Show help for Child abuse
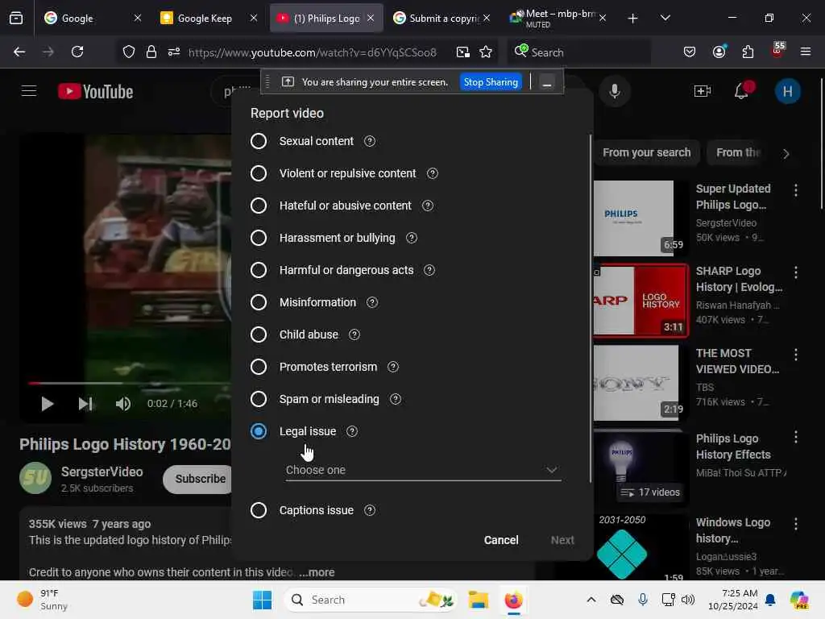825x619 pixels. click(354, 334)
